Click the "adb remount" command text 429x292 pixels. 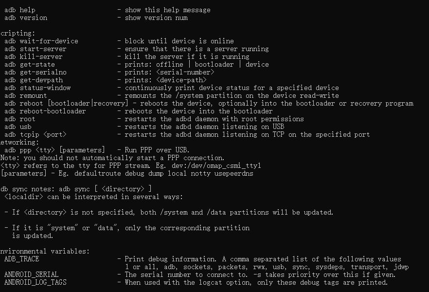[x=26, y=95]
